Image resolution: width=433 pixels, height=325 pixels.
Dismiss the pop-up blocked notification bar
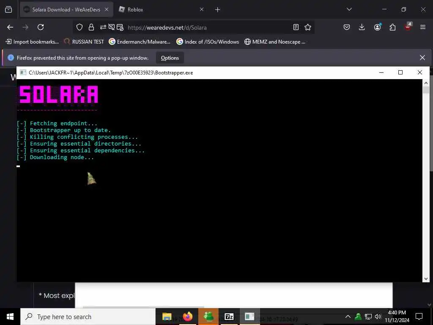coord(422,58)
